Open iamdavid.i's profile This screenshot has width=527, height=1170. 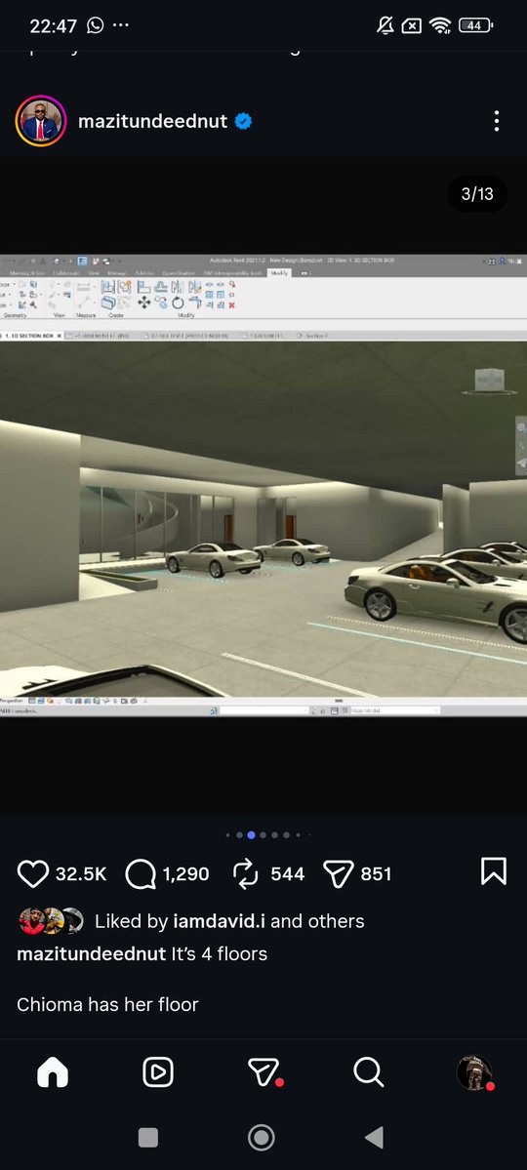(219, 921)
